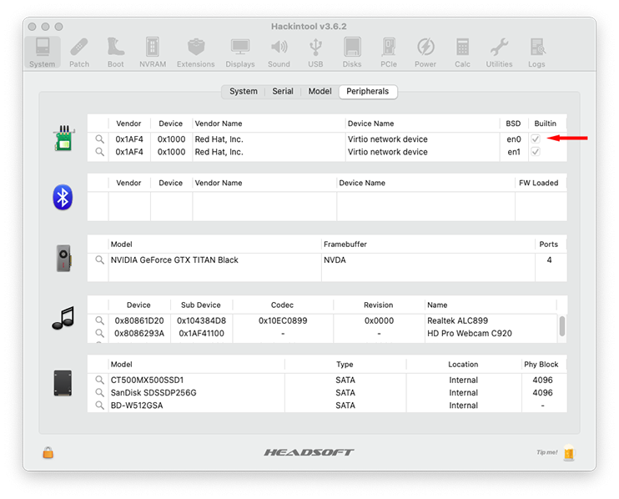Screen dimensions: 619x499
Task: Open the Disks toolbar section
Action: [x=352, y=53]
